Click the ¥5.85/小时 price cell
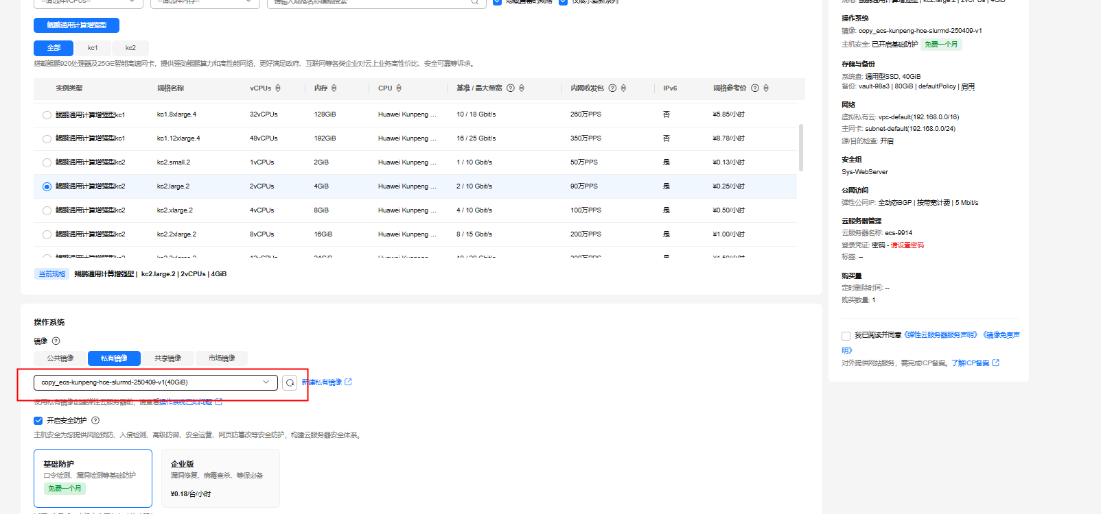This screenshot has width=1101, height=514. (x=729, y=114)
